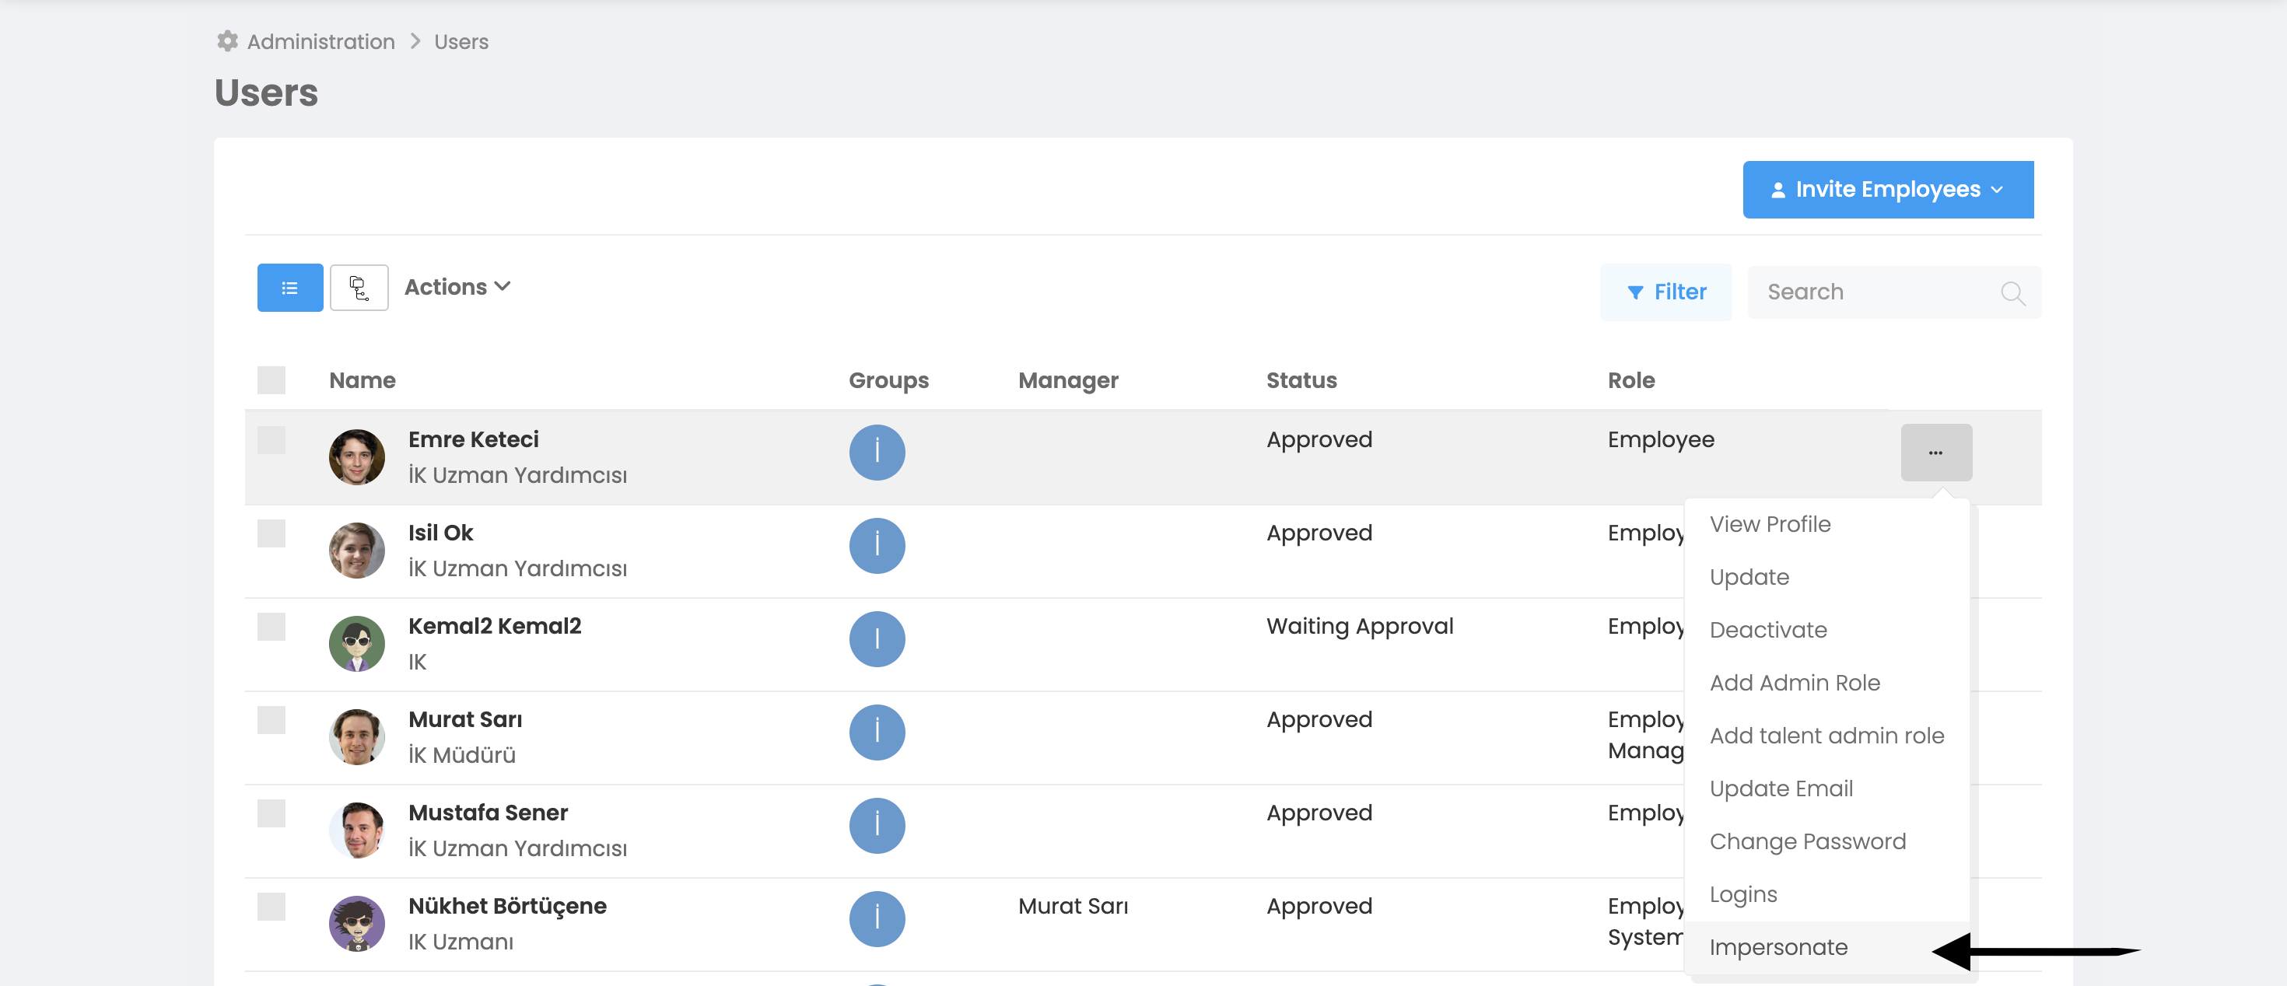The width and height of the screenshot is (2287, 986).
Task: Toggle the select-all checkbox in the header
Action: [271, 379]
